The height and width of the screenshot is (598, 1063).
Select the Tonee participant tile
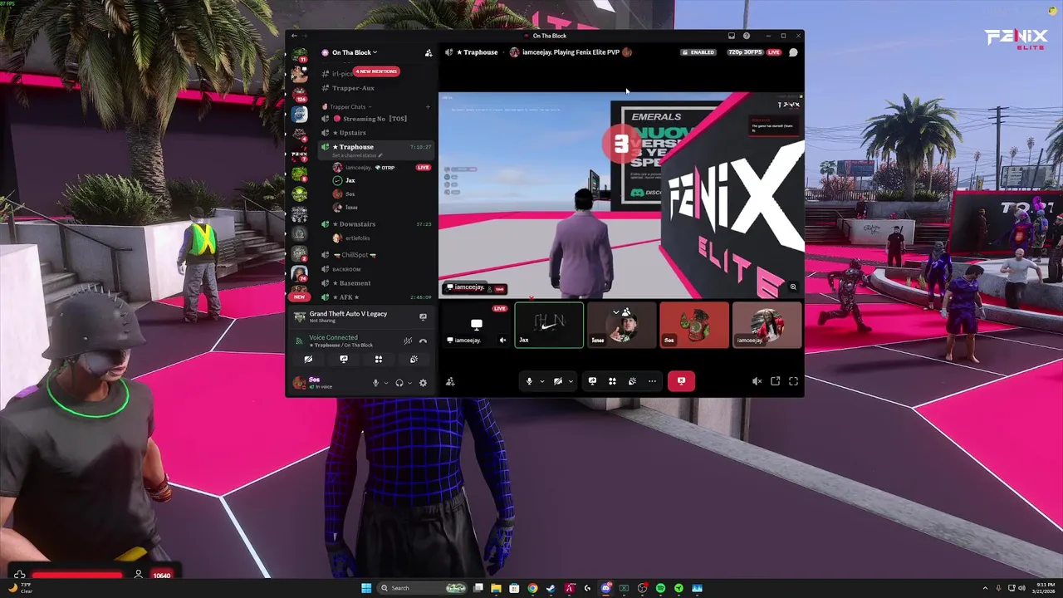click(621, 325)
